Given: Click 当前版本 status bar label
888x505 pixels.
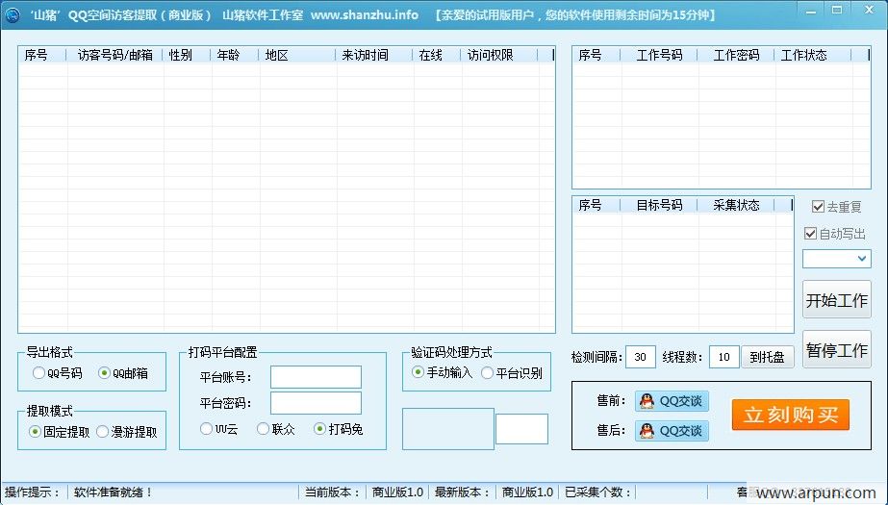Looking at the screenshot, I should coord(333,492).
